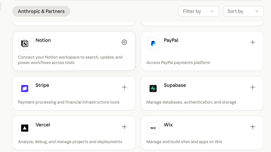Open Notion connector settings gear
The width and height of the screenshot is (271, 152).
point(124,42)
